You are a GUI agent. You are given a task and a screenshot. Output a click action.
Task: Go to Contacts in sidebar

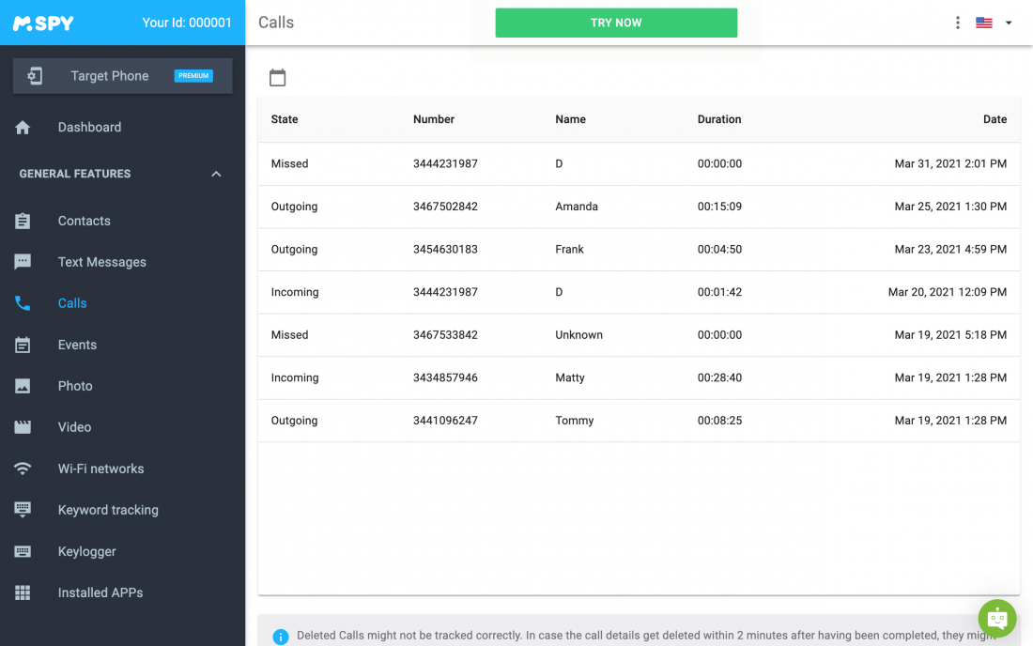pyautogui.click(x=122, y=221)
